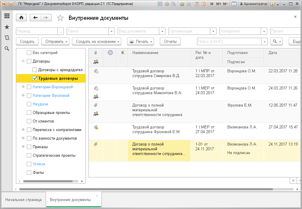Sort by Дата column header
The image size is (302, 209).
[282, 57]
